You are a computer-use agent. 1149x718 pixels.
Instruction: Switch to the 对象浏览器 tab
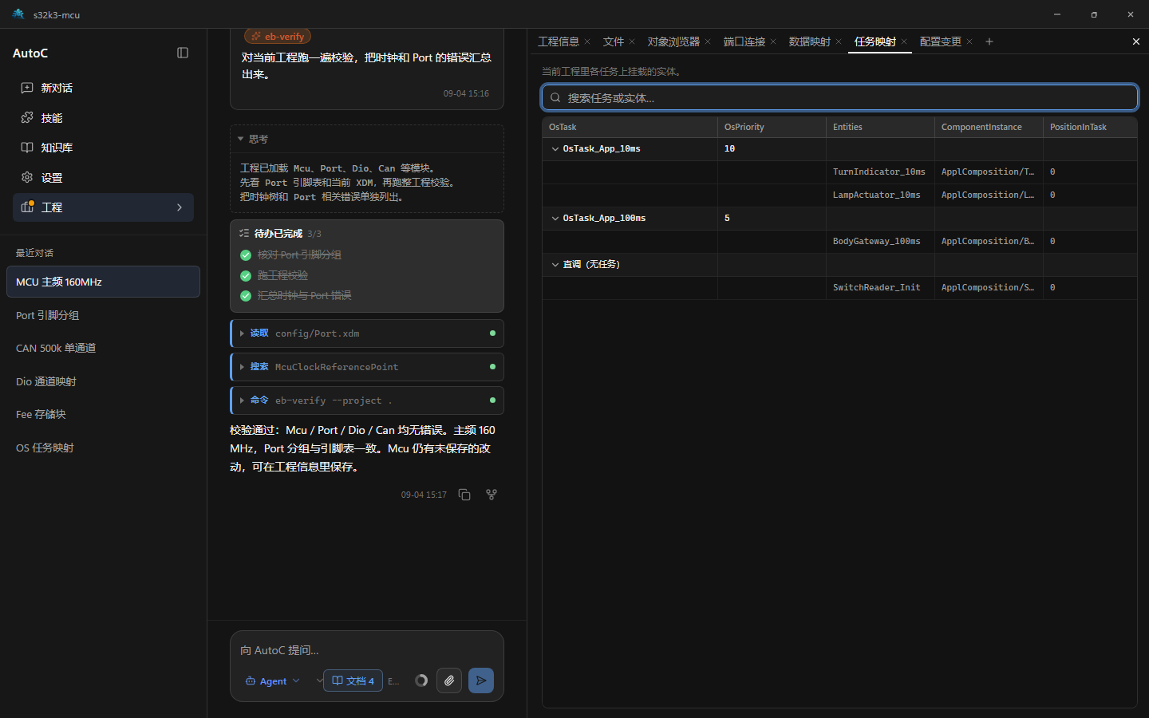click(x=673, y=41)
